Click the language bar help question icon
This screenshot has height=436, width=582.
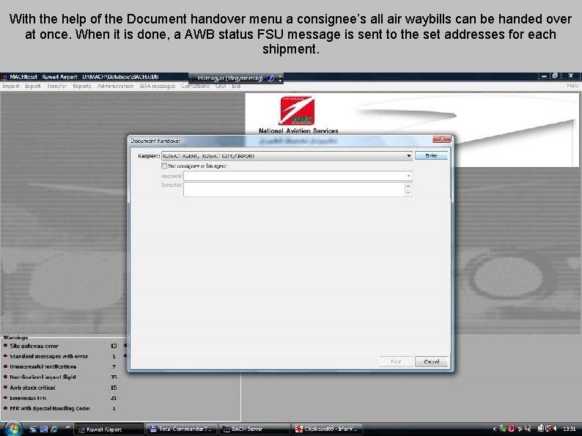[270, 78]
